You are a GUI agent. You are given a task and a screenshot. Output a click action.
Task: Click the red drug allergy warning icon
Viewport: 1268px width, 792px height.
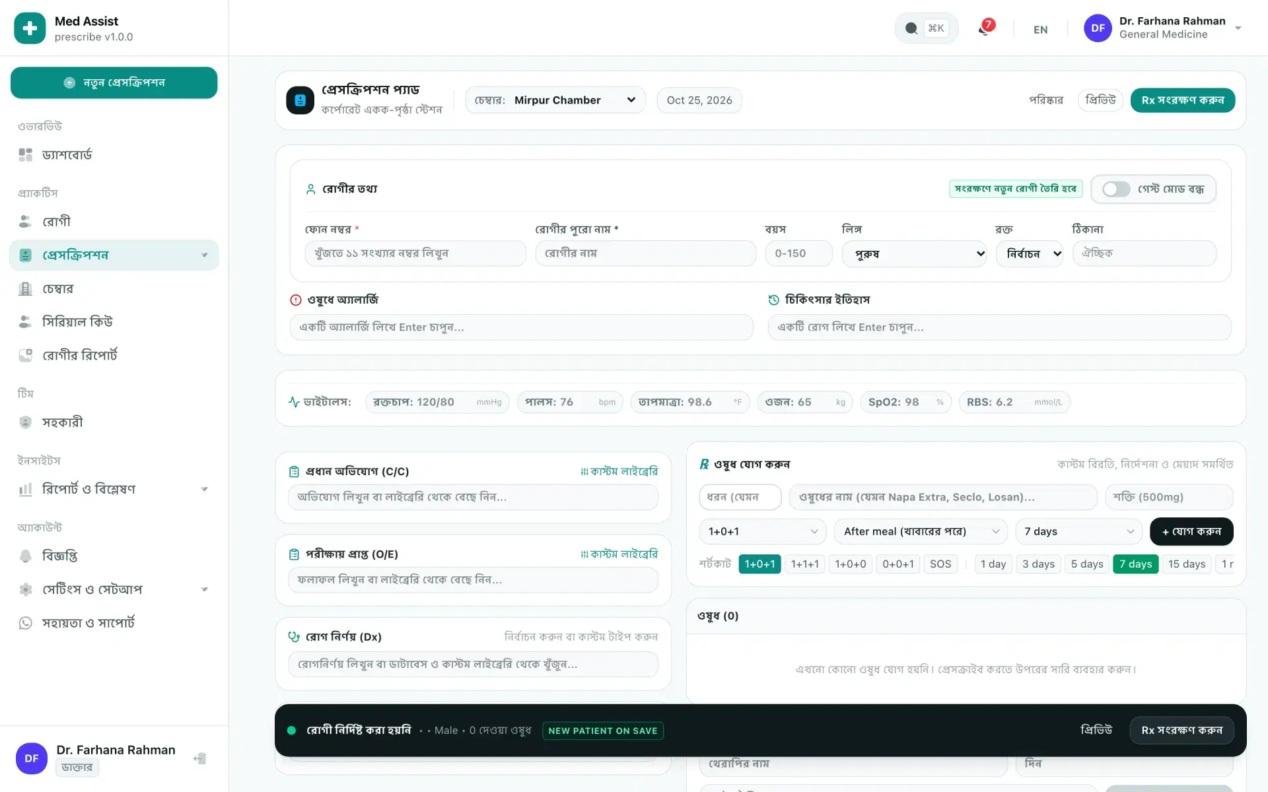coord(296,300)
